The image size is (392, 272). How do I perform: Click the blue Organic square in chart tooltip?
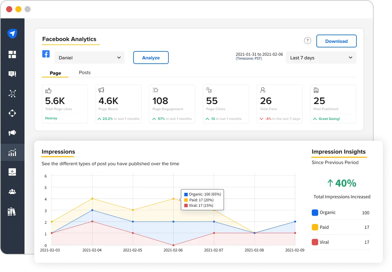[x=186, y=194]
